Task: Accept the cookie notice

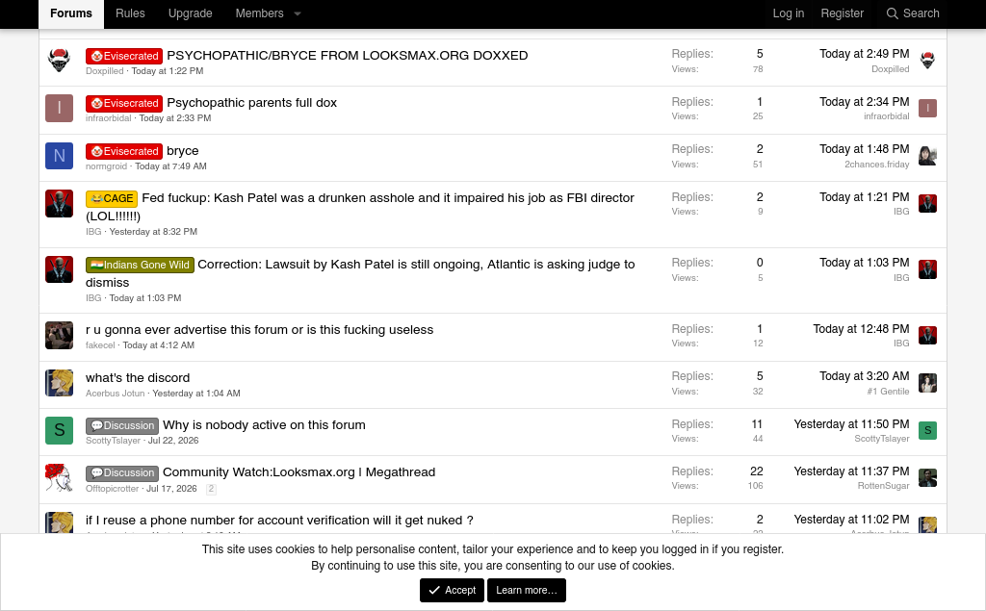Action: (x=453, y=590)
